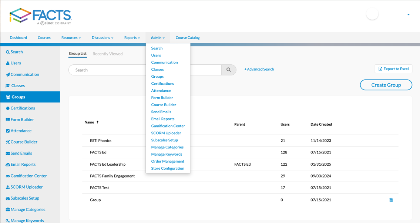Open the + Advanced Search link
The width and height of the screenshot is (420, 223).
click(259, 69)
